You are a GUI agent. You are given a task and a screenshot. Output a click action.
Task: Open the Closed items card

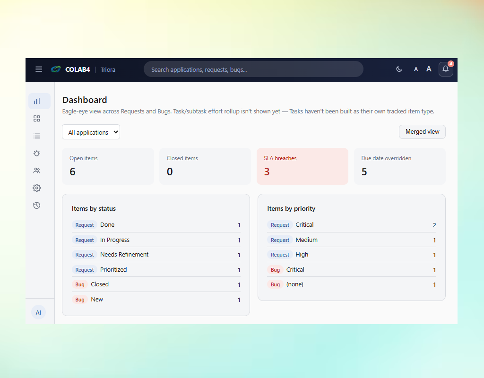(x=205, y=166)
